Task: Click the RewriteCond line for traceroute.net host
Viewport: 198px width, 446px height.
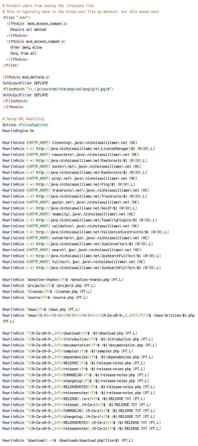Action: coord(76,190)
